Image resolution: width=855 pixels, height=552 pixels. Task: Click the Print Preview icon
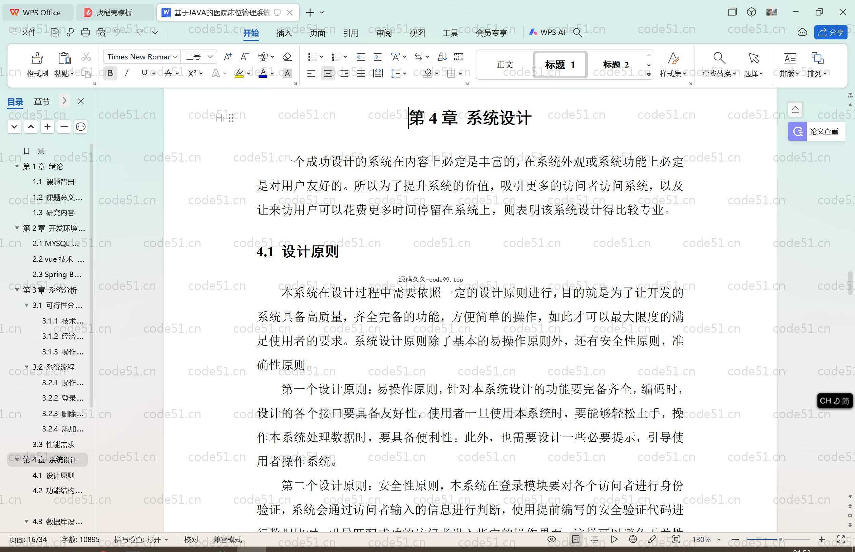pos(101,32)
